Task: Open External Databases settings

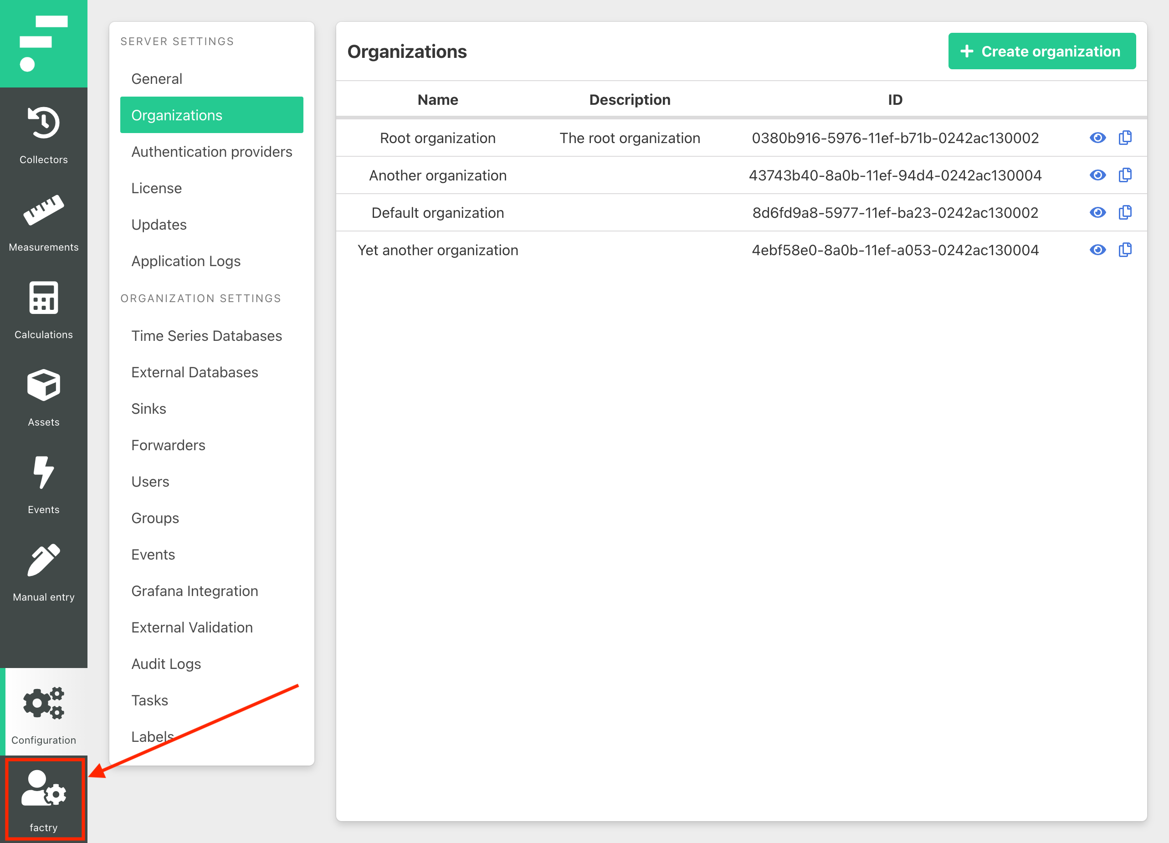Action: [x=211, y=372]
